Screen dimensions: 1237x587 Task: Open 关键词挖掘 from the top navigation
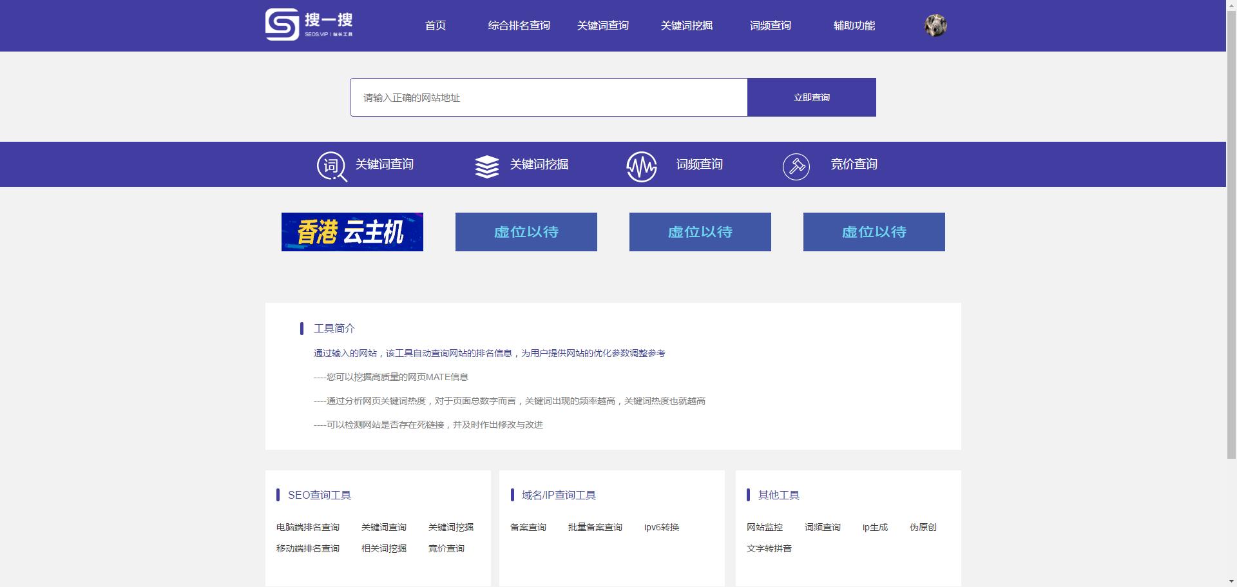pos(686,26)
